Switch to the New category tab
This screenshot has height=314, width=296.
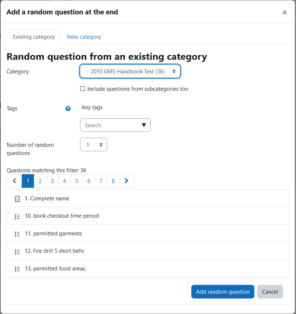click(84, 37)
